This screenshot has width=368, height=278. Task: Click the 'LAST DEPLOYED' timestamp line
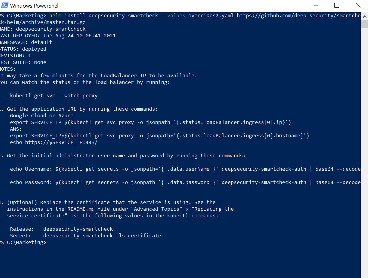pos(58,35)
